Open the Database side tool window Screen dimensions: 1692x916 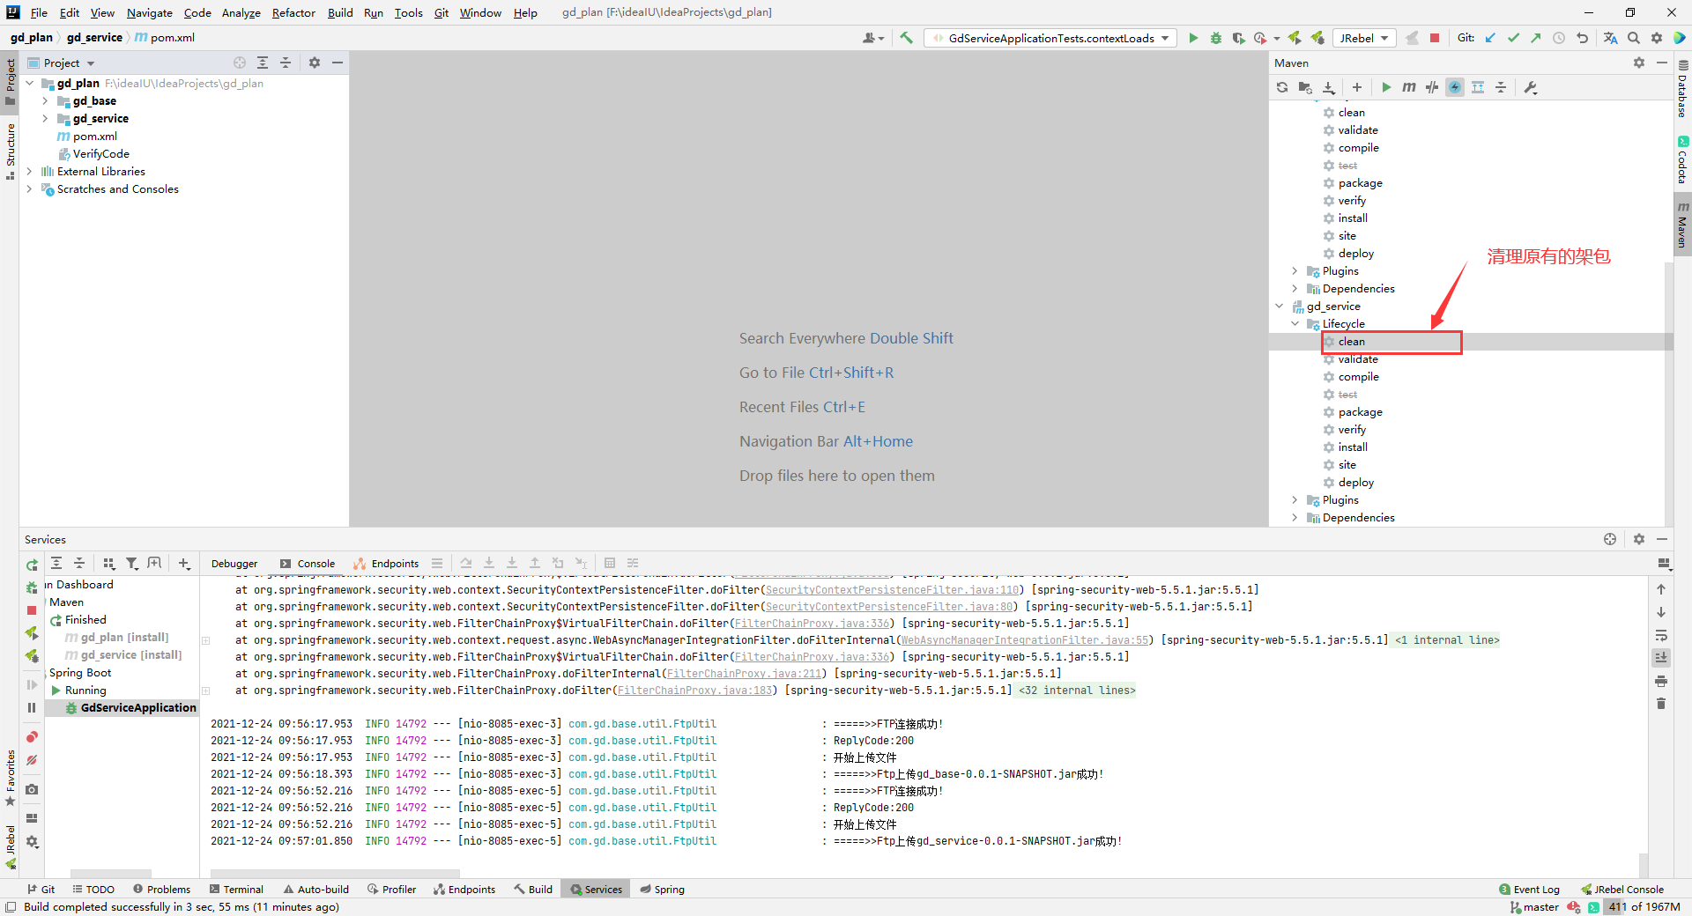tap(1682, 88)
